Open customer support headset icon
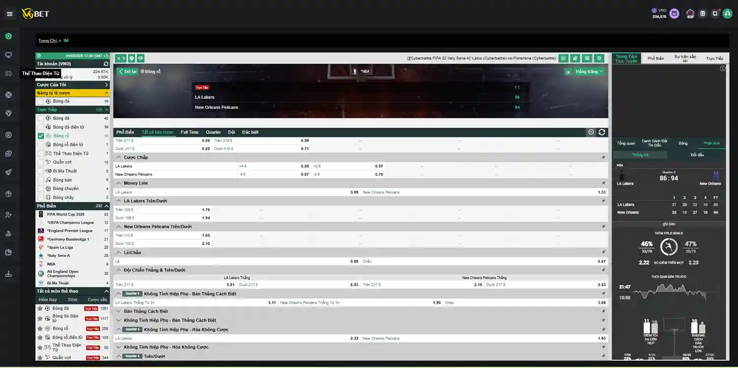738x368 pixels. pos(727,14)
